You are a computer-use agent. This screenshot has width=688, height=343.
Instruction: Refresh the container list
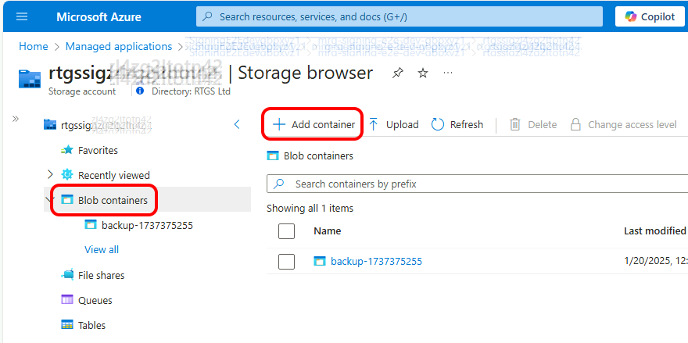(x=457, y=124)
